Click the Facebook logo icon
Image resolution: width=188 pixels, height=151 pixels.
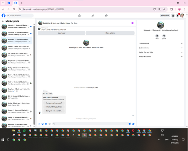coord(3,15)
